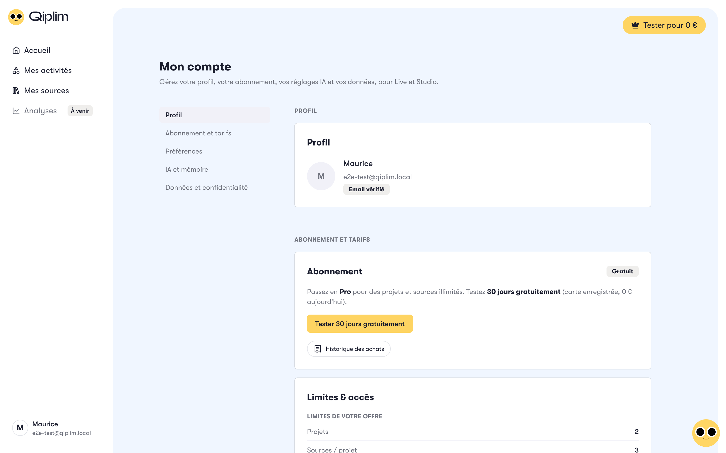726x453 pixels.
Task: Click the Projets limit value 2
Action: click(637, 431)
